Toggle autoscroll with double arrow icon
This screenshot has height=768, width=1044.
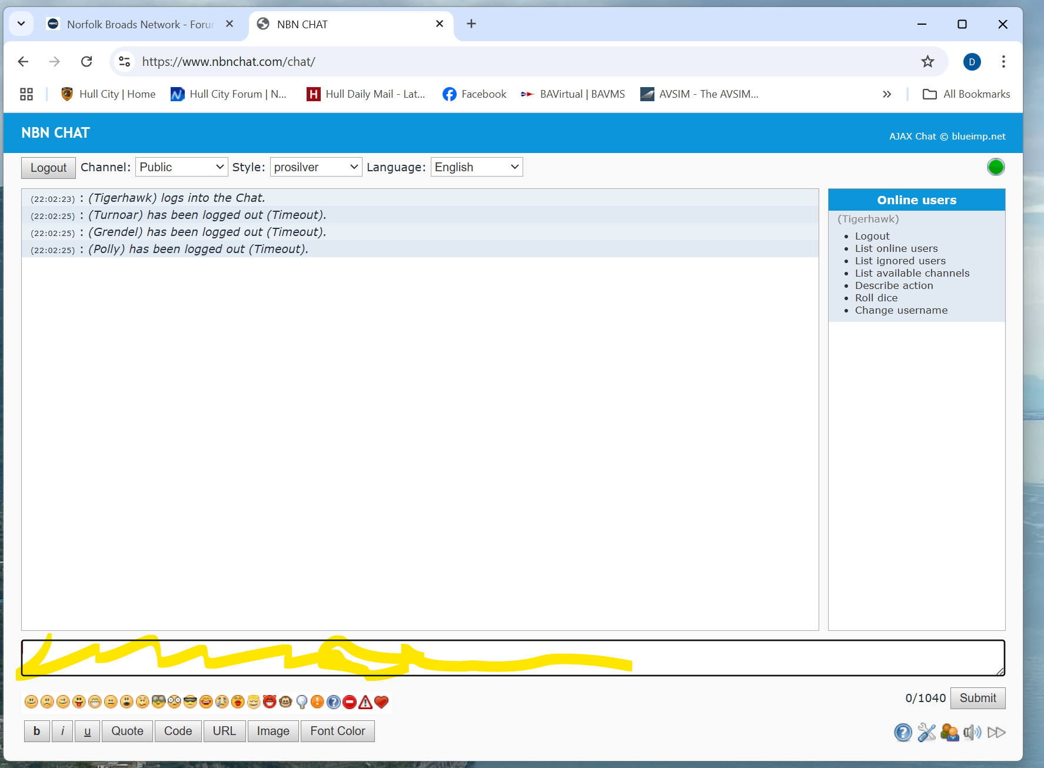(996, 732)
